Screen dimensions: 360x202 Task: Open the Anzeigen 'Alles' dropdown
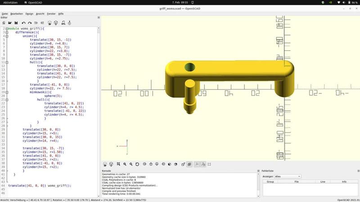coord(288,176)
